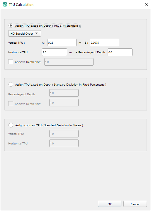Click Additive Depth Shift label in IHO section
The image size is (151, 211).
point(28,62)
